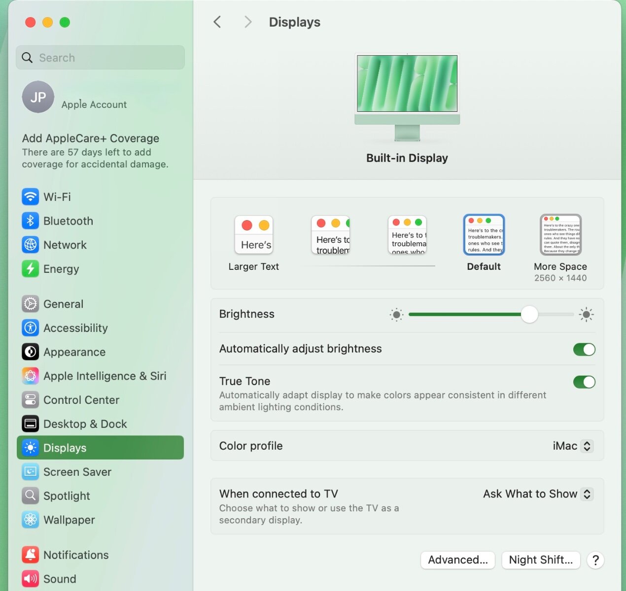Click the Built-in Display iMac thumbnail
Image resolution: width=626 pixels, height=591 pixels.
[x=407, y=97]
